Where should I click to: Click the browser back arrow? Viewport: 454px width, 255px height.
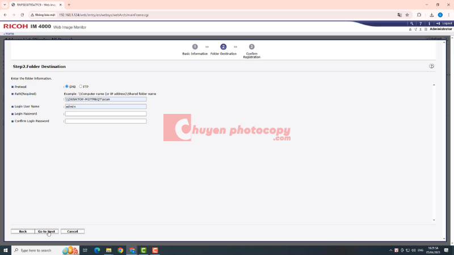(x=5, y=15)
